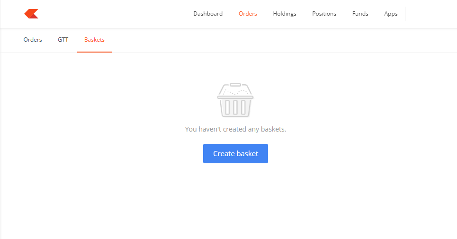Image resolution: width=457 pixels, height=239 pixels.
Task: Click the "You haven't created any baskets." text
Action: click(x=235, y=129)
